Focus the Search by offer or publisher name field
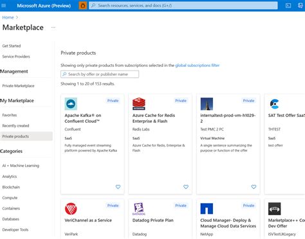Viewport: 305px width, 239px height. (x=100, y=74)
